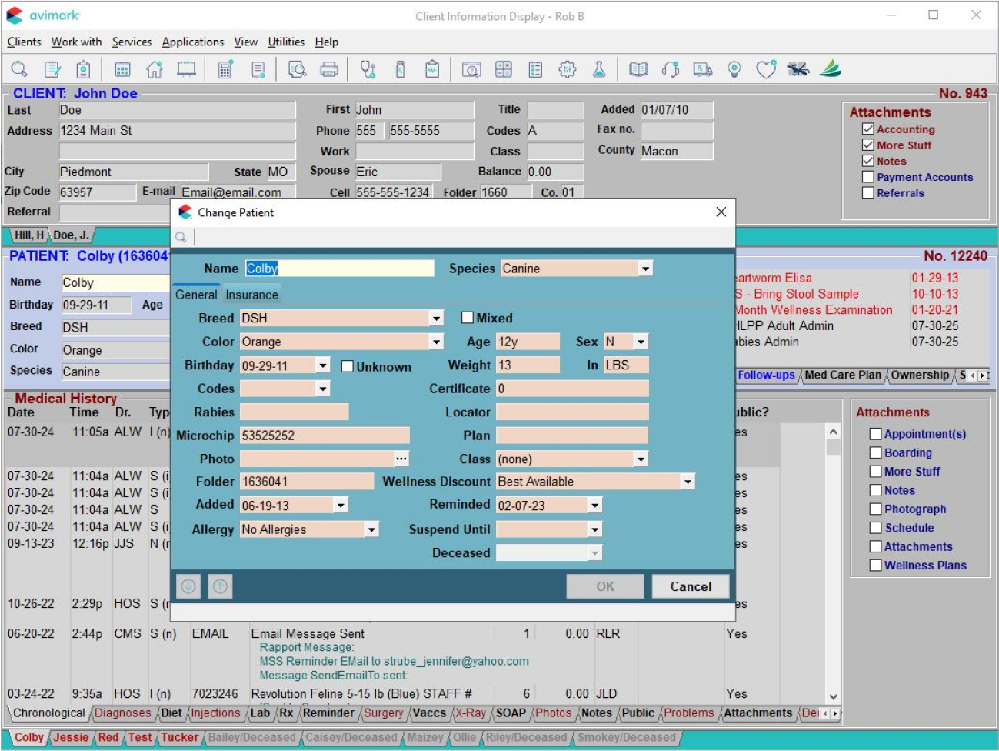Click the calculator toolbar icon

(x=225, y=69)
